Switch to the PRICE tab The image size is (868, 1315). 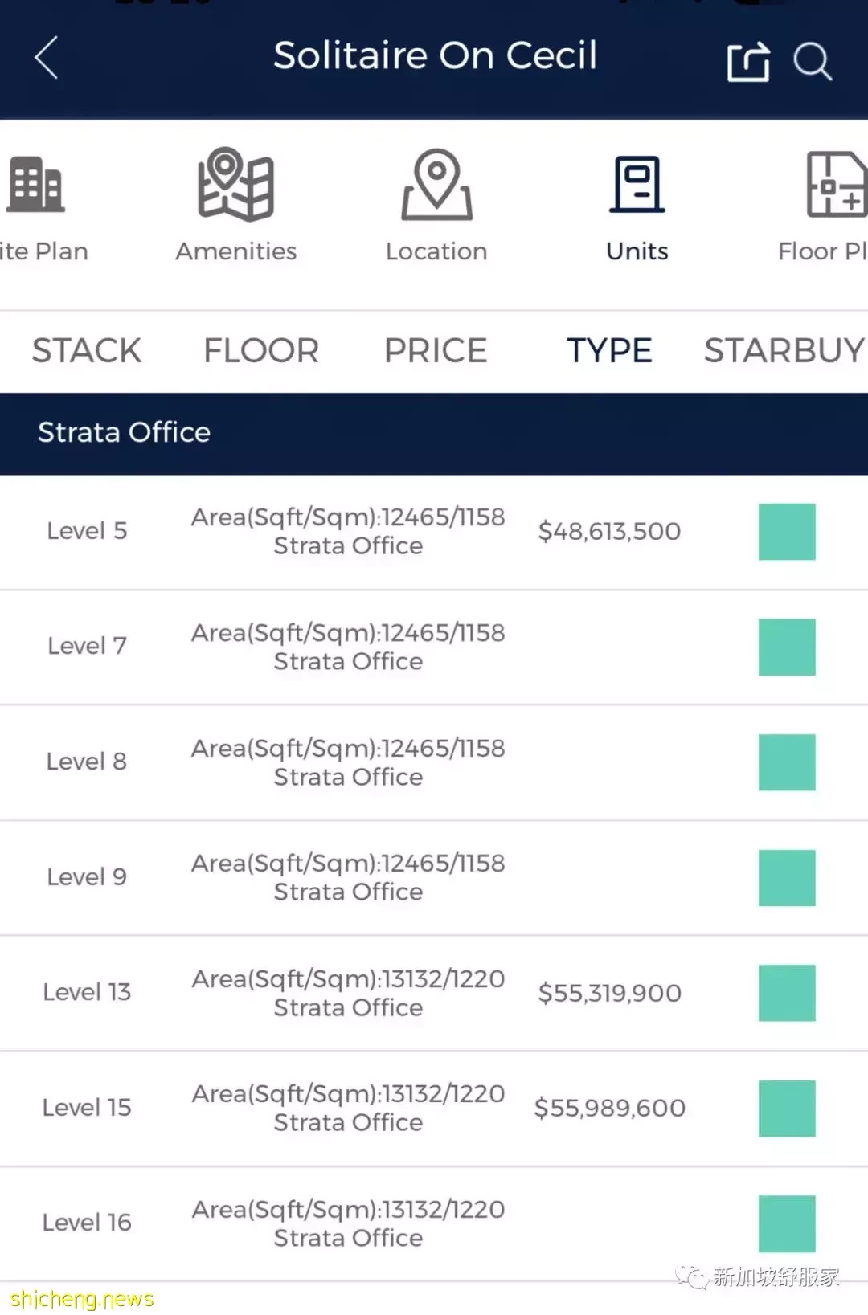(x=436, y=351)
